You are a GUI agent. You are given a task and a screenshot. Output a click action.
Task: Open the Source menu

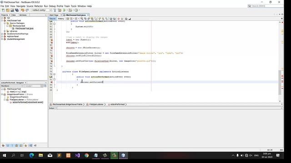(x=30, y=6)
